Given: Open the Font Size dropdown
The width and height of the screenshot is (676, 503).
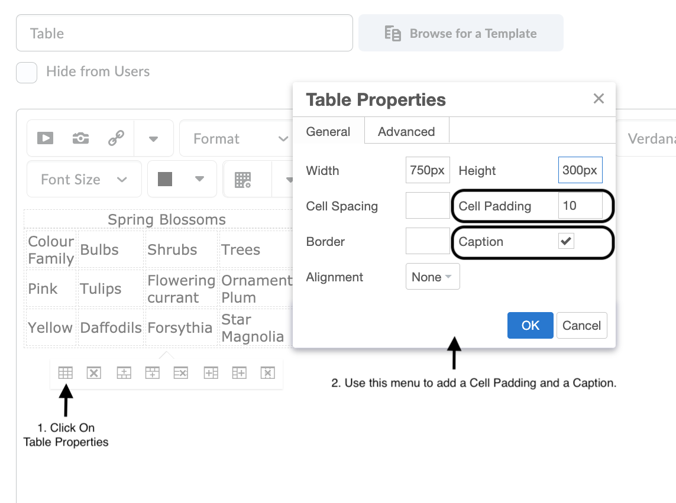Looking at the screenshot, I should click(83, 179).
